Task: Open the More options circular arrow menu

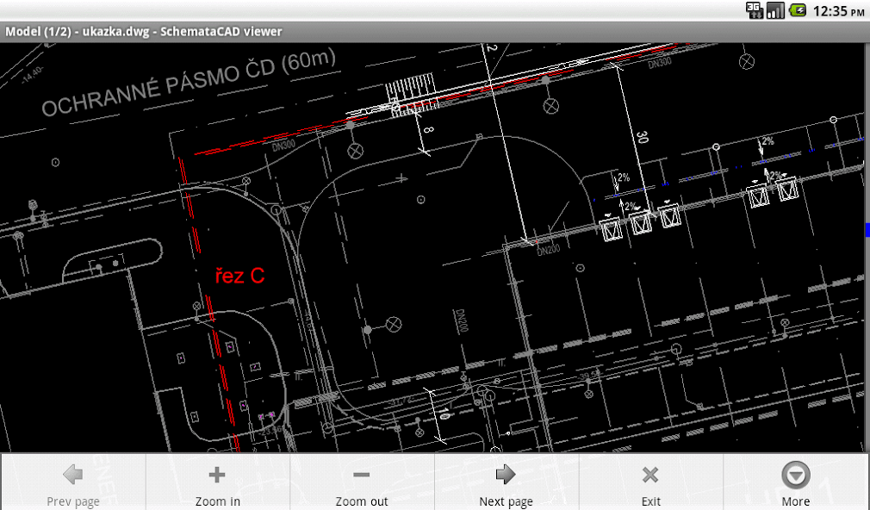Action: pos(795,473)
